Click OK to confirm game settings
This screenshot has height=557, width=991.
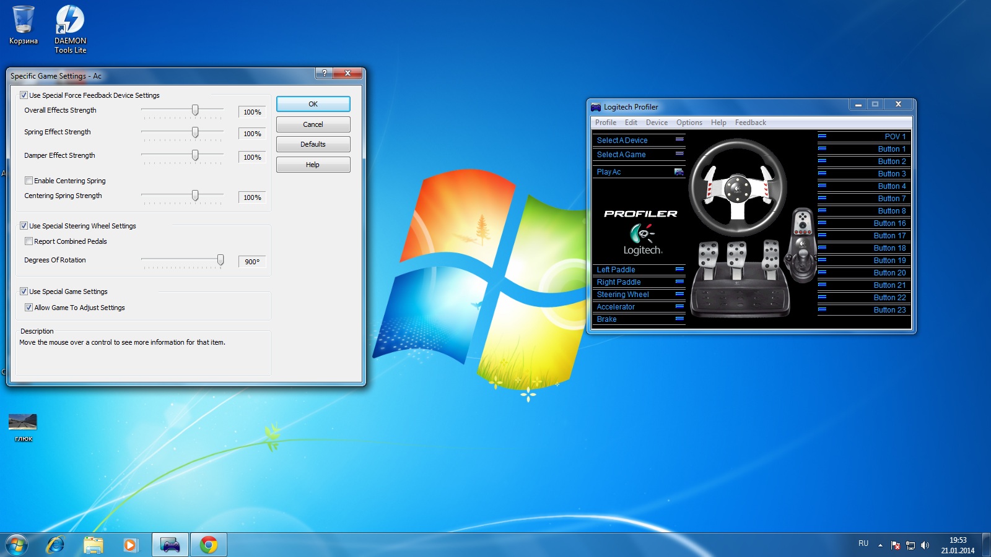313,104
